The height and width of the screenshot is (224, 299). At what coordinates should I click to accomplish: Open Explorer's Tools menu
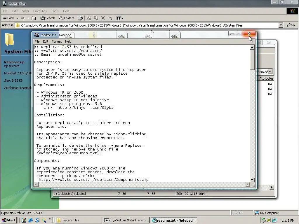coord(55,11)
